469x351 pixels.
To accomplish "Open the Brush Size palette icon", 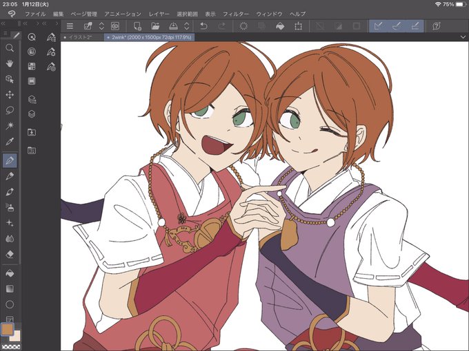I will pyautogui.click(x=51, y=67).
